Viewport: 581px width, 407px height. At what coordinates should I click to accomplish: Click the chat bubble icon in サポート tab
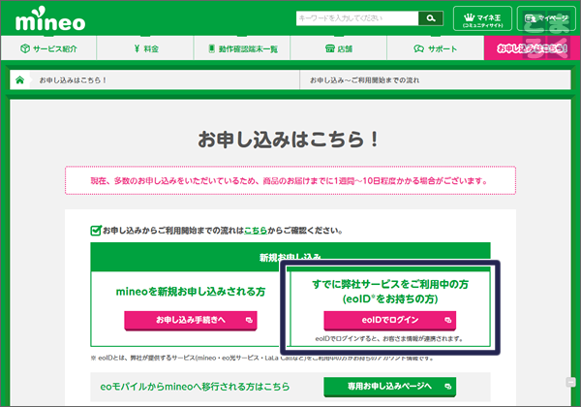tap(418, 48)
